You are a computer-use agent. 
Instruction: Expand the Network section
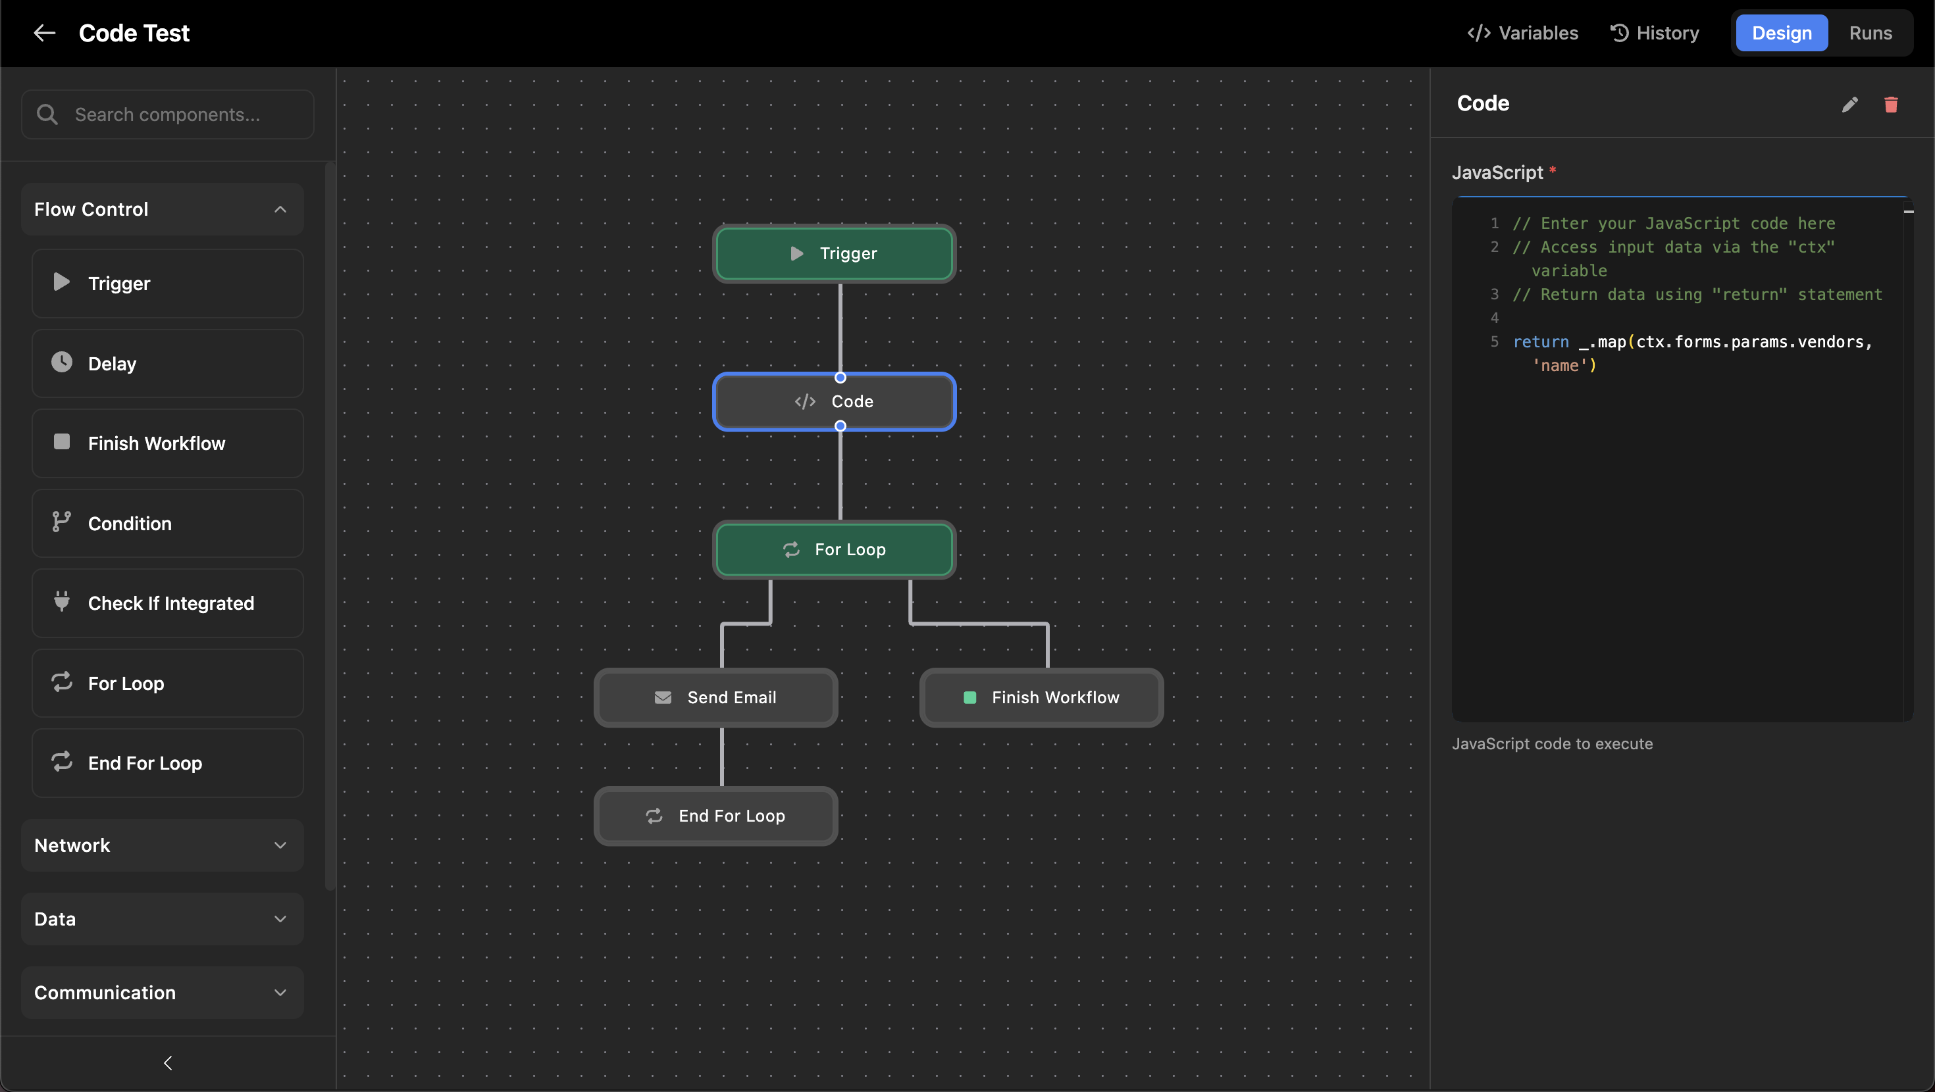[x=163, y=845]
